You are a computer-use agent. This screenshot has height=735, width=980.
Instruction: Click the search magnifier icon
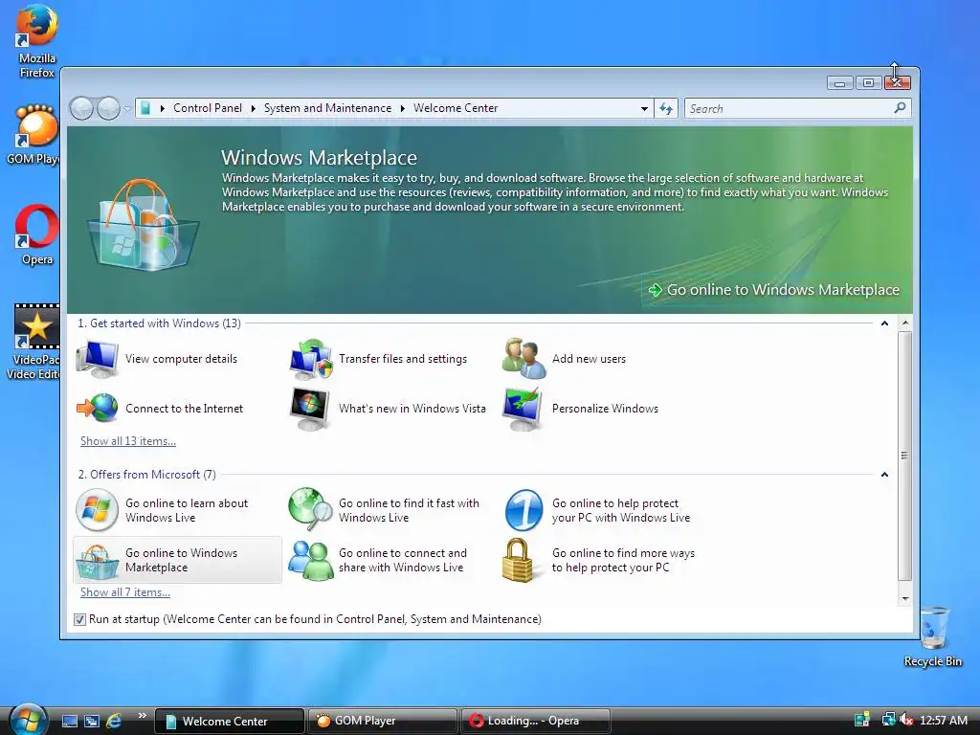point(900,108)
